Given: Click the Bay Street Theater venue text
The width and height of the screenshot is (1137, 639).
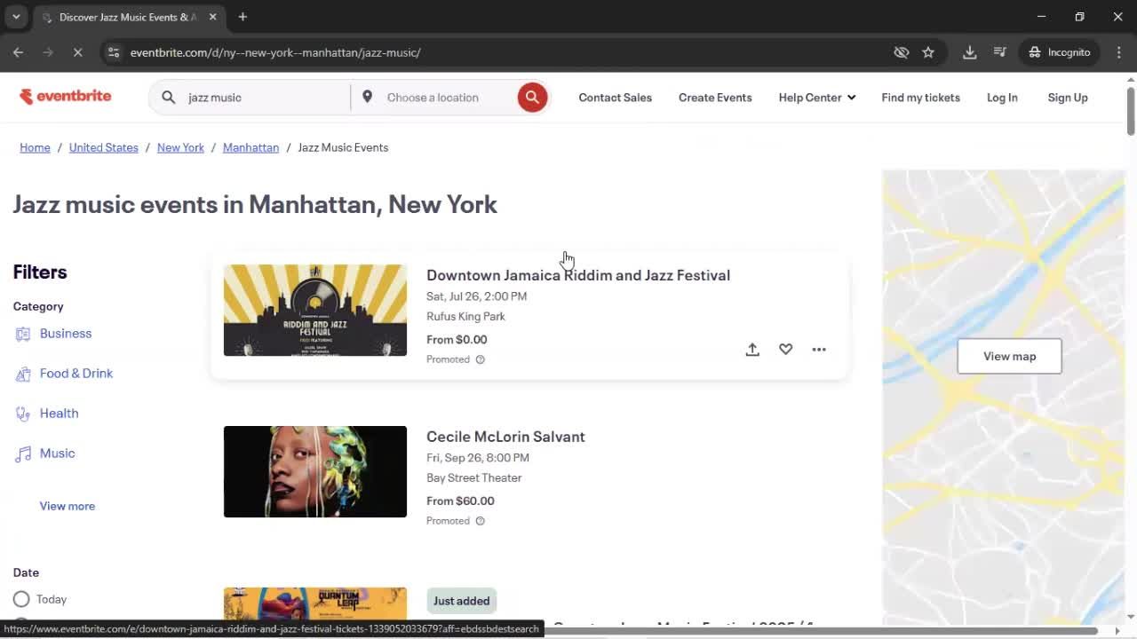Looking at the screenshot, I should coord(474,477).
